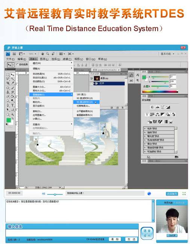190x244 pixels.
Task: Click the 返回首页 button
Action: (172, 194)
